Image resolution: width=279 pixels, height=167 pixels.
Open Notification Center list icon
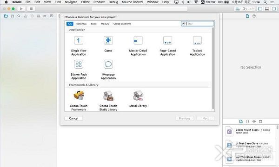[272, 2]
